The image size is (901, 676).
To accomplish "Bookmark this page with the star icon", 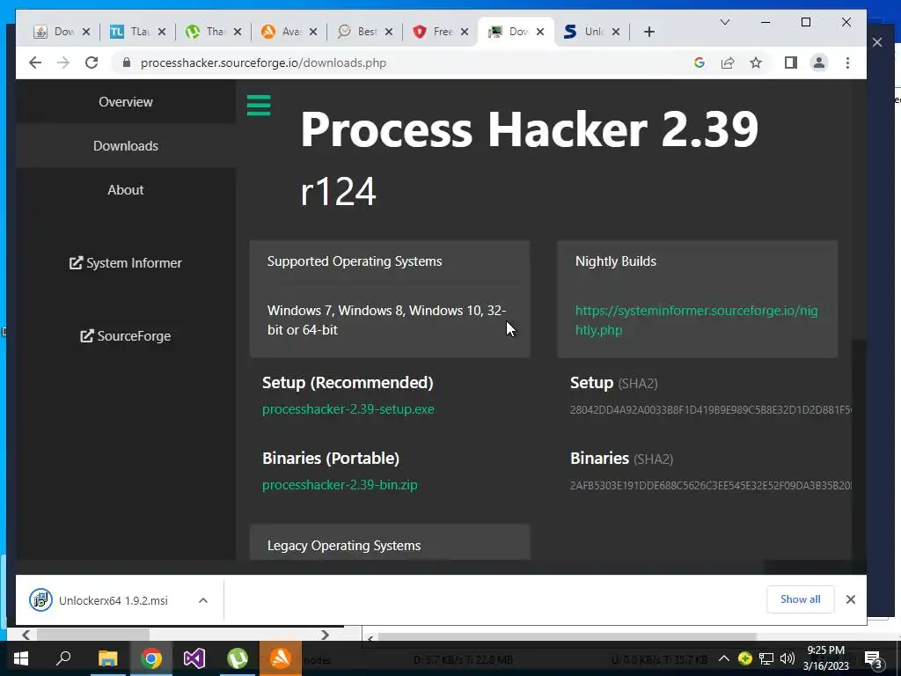I will tap(756, 62).
